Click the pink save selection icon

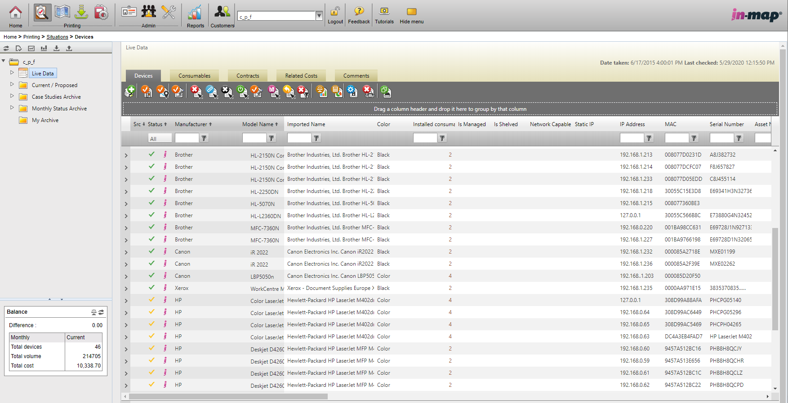[x=274, y=92]
